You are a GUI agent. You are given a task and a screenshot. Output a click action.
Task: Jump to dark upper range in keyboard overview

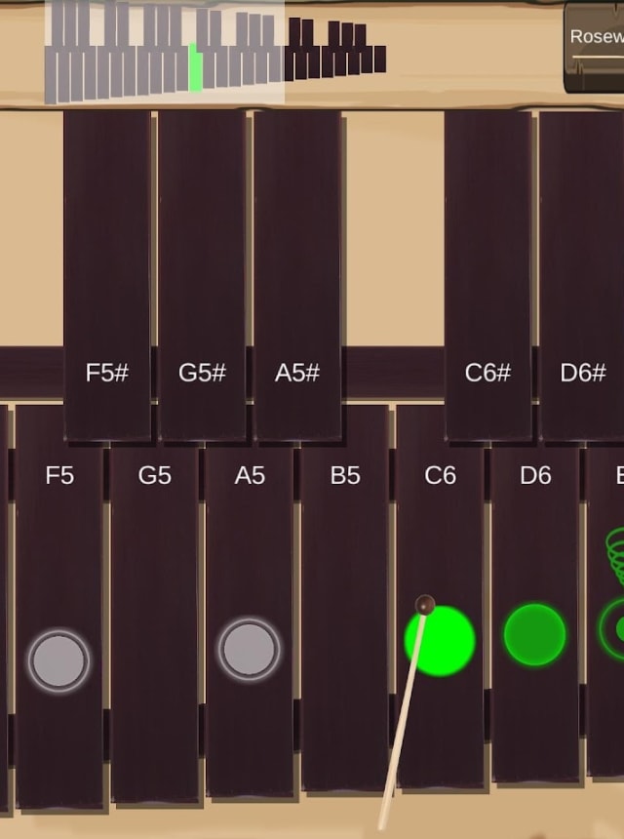point(335,49)
